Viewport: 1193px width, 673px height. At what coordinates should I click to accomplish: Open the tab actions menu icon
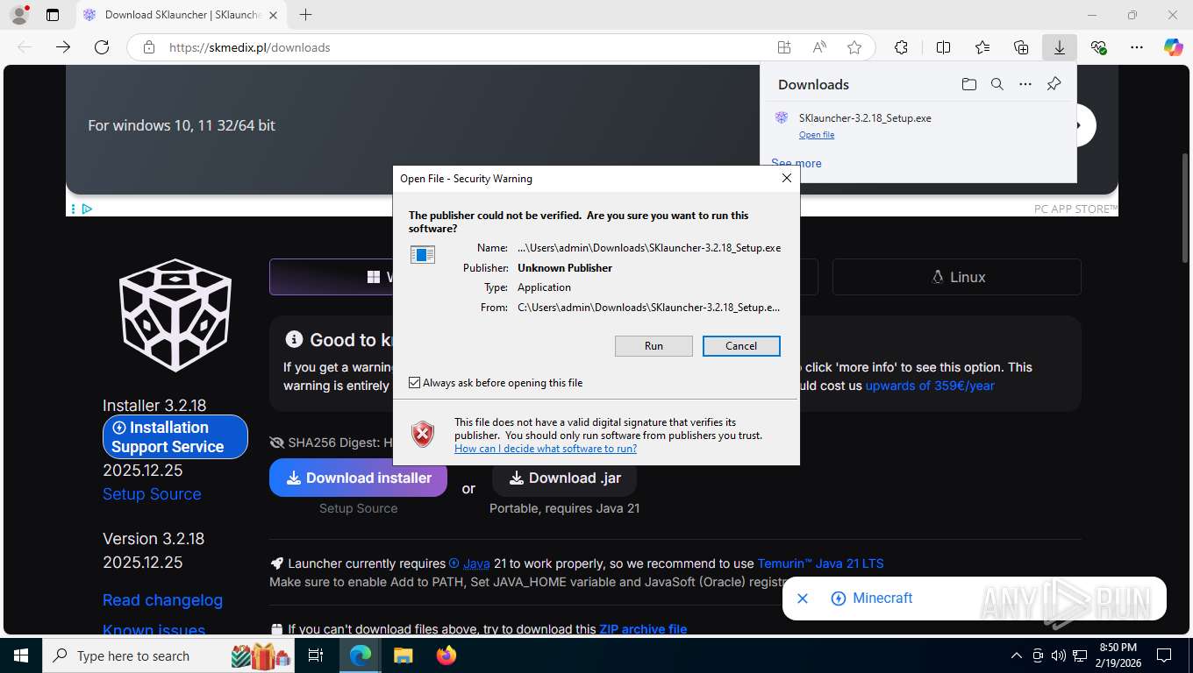(53, 15)
